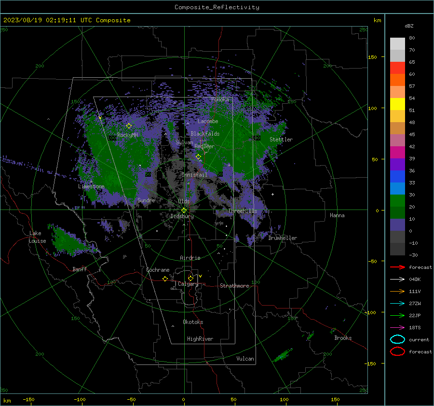Click the white plus marker west of Hanna
Viewport: 434px width, 406px height.
272,194
